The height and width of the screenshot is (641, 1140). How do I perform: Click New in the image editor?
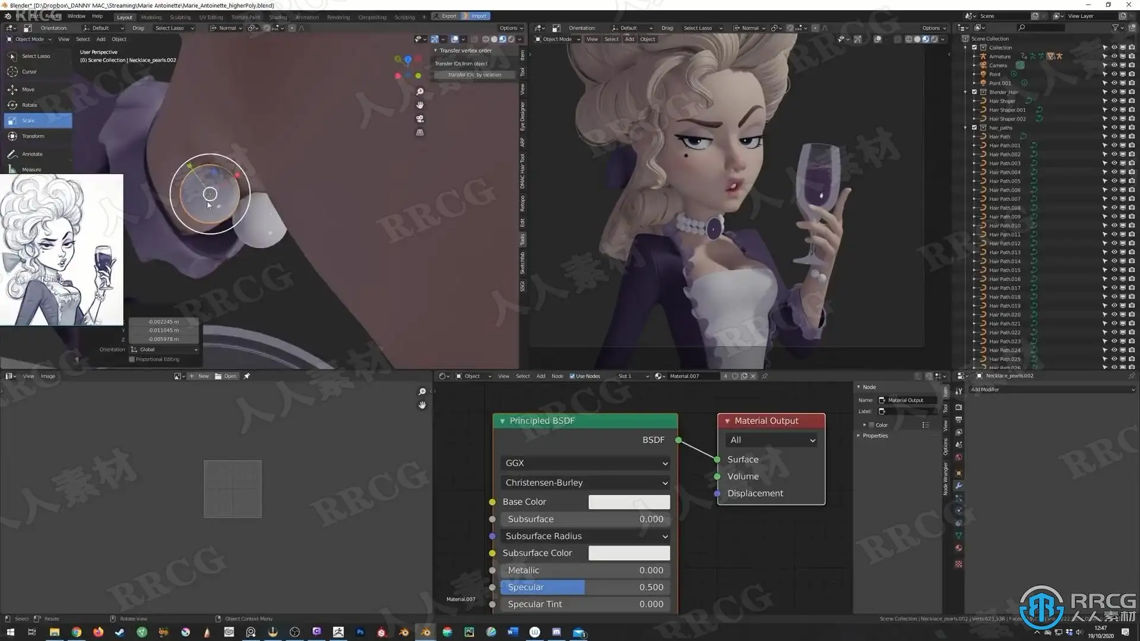(x=199, y=376)
